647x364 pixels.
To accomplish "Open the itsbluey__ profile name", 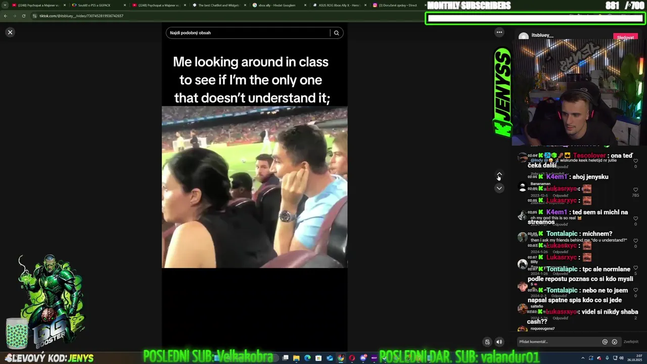I will point(542,35).
